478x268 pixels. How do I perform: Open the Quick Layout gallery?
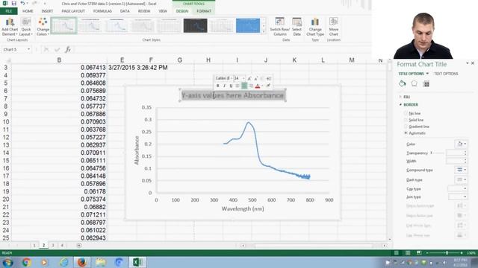[26, 27]
